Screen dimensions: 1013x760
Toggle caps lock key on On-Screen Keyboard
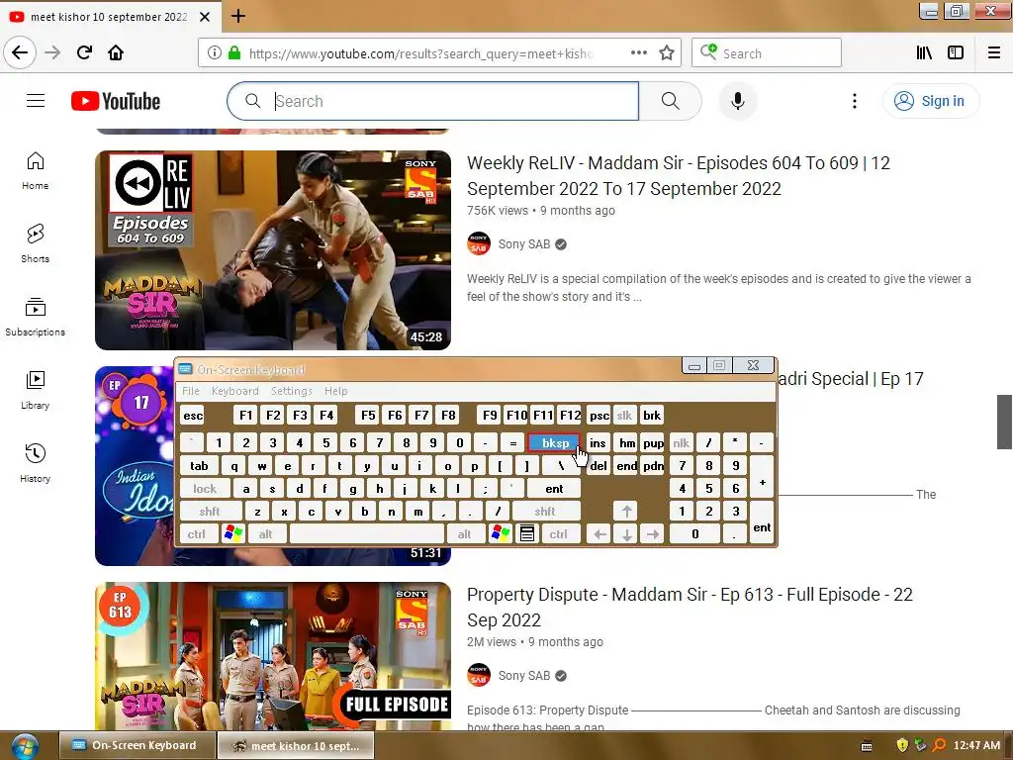(x=204, y=489)
